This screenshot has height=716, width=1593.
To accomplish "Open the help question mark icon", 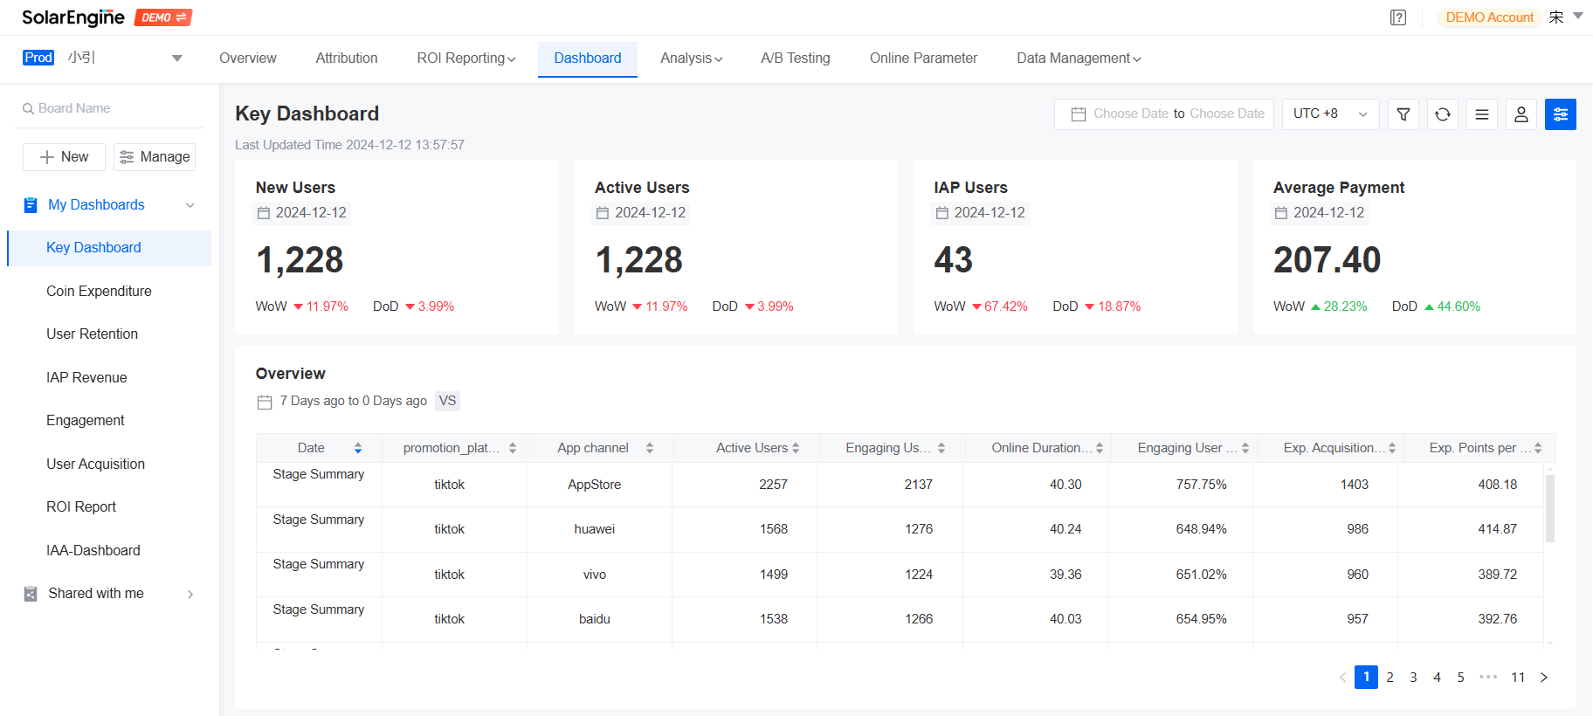I will (1398, 17).
